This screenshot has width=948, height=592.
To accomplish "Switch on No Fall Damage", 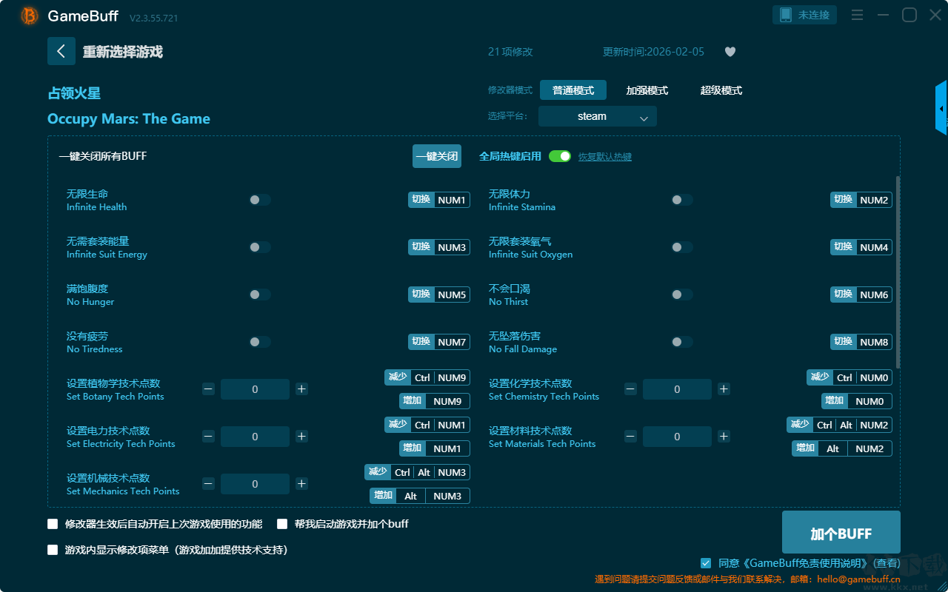I will coord(682,342).
